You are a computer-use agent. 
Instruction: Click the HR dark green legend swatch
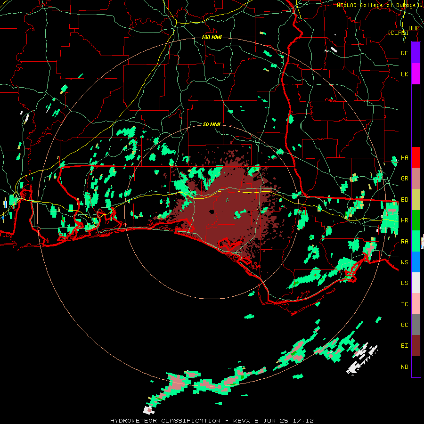pyautogui.click(x=416, y=220)
